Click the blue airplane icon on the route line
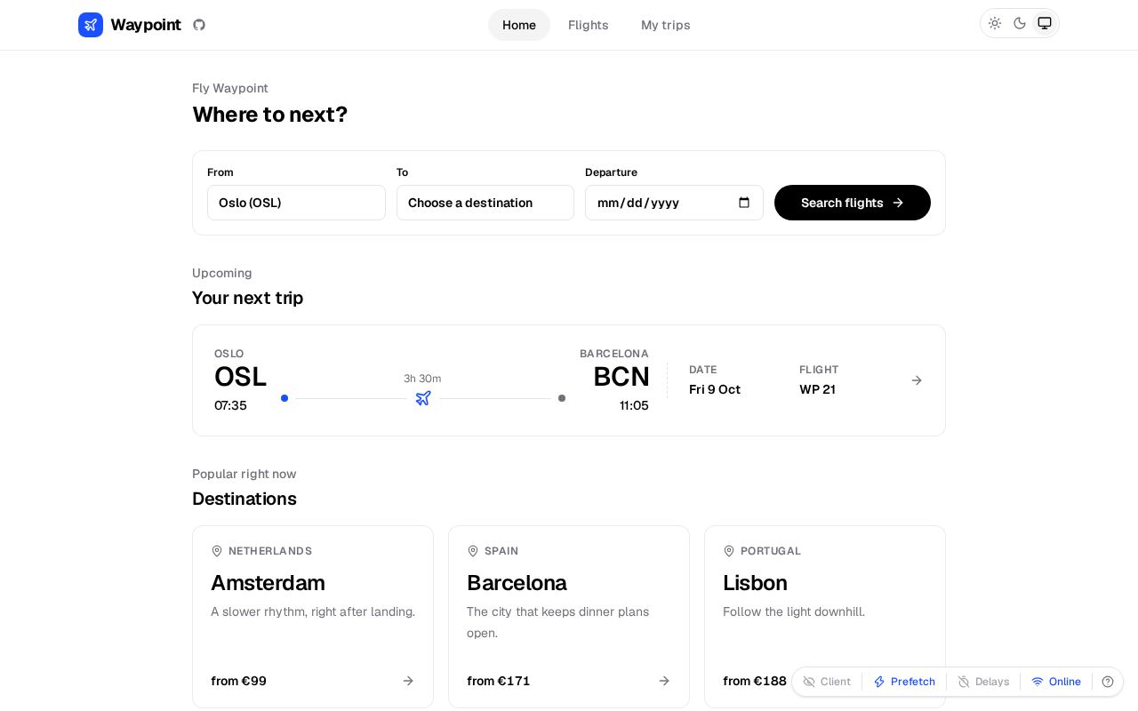 coord(423,398)
